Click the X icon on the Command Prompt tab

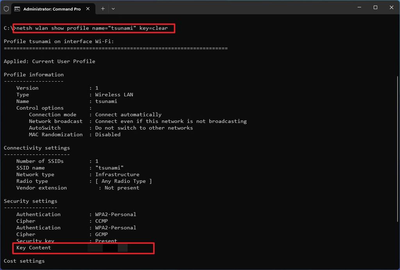pyautogui.click(x=88, y=8)
